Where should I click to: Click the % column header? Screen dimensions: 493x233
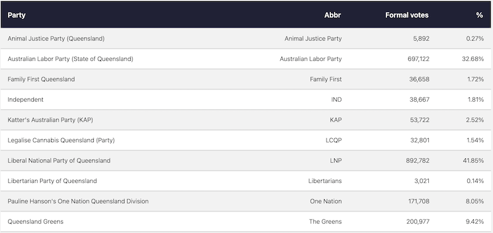479,15
